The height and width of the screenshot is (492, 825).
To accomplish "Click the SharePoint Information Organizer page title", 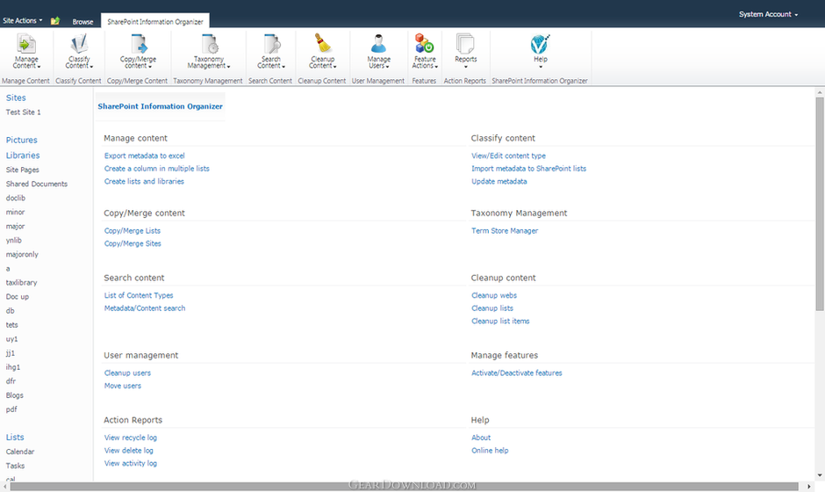I will (x=161, y=106).
